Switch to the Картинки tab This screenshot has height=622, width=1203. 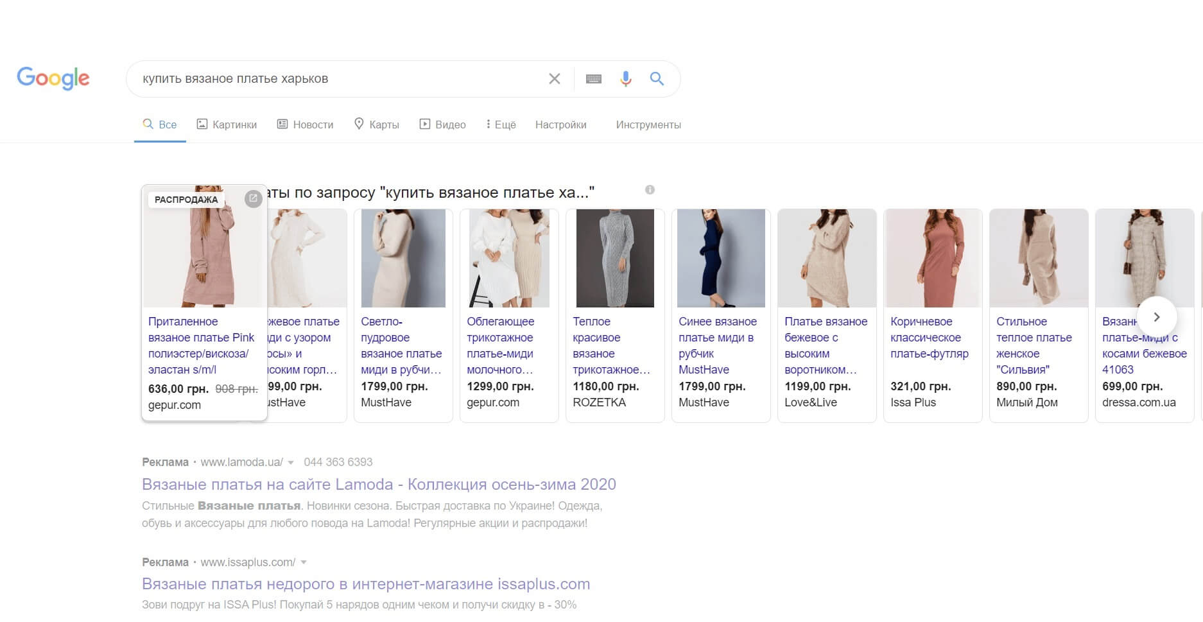click(227, 125)
